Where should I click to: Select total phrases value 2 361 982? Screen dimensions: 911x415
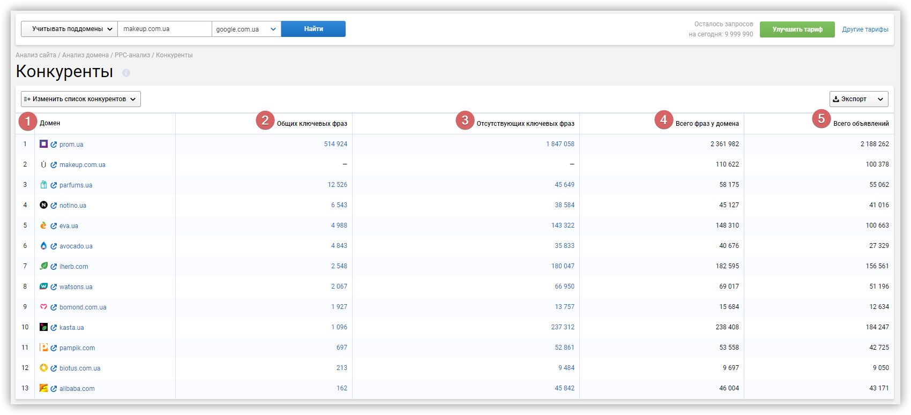click(x=725, y=144)
